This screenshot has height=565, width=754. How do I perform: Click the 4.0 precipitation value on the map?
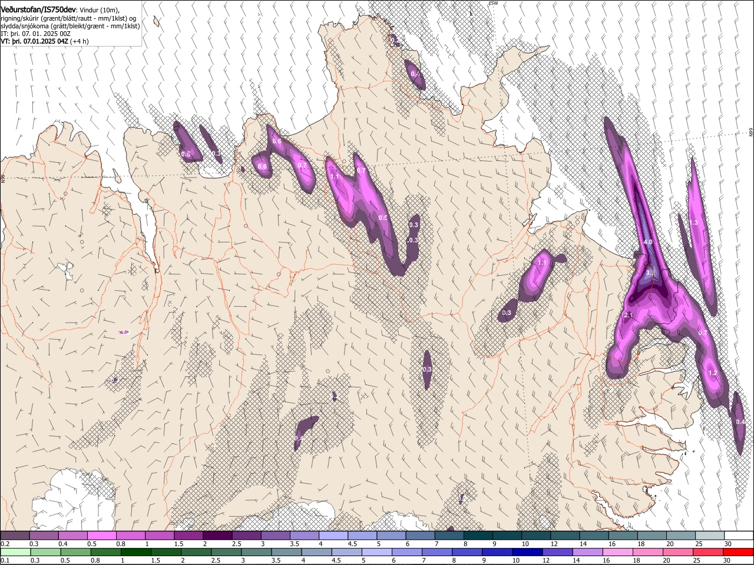648,242
